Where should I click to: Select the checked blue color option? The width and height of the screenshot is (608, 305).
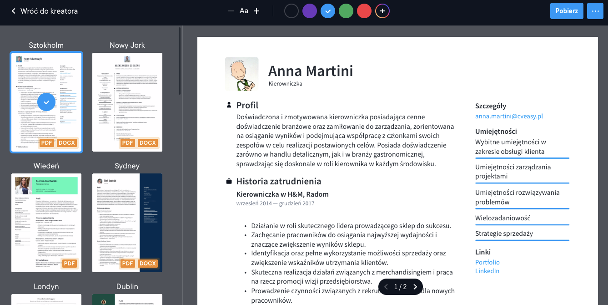[328, 11]
